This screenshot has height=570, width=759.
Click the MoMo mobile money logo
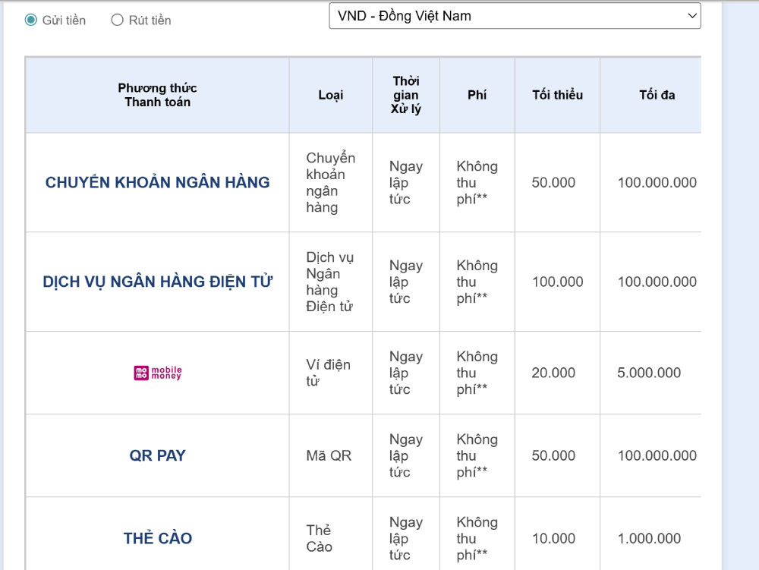pyautogui.click(x=158, y=373)
